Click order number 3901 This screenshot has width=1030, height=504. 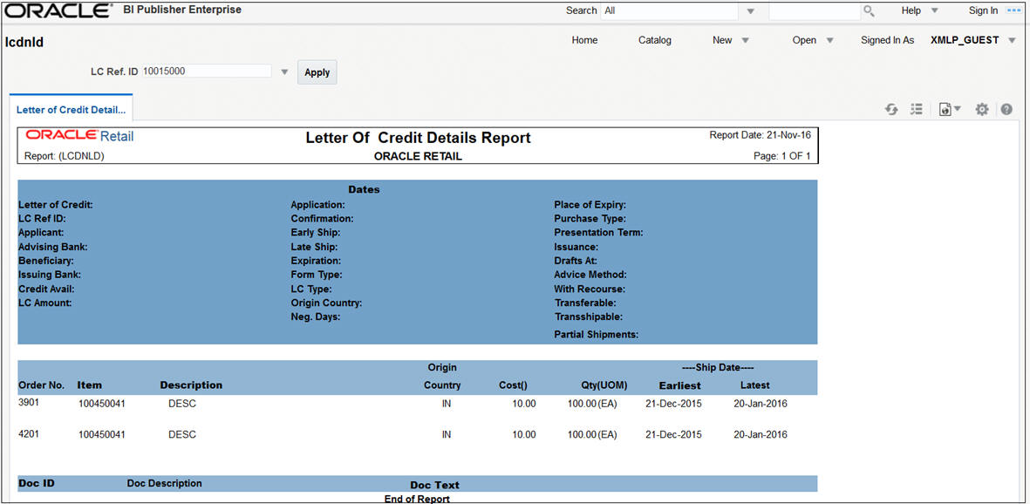pyautogui.click(x=30, y=403)
